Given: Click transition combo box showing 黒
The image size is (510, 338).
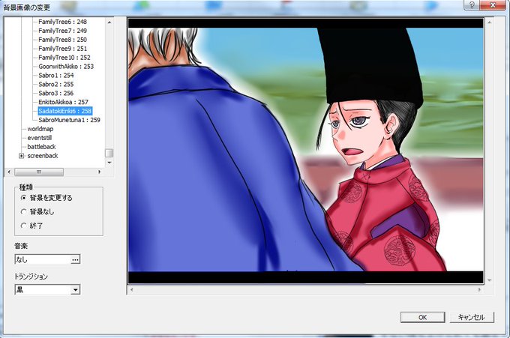Looking at the screenshot, I should pos(47,289).
